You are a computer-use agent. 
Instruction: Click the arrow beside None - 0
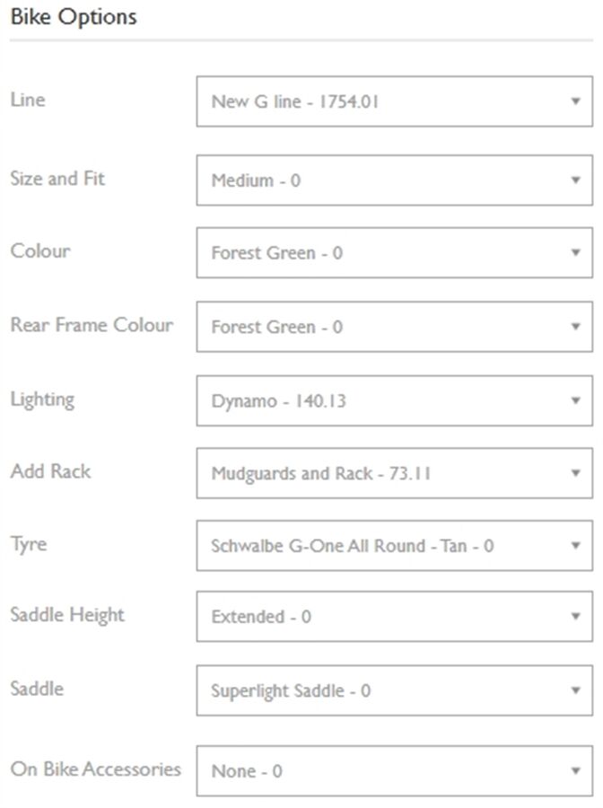576,770
